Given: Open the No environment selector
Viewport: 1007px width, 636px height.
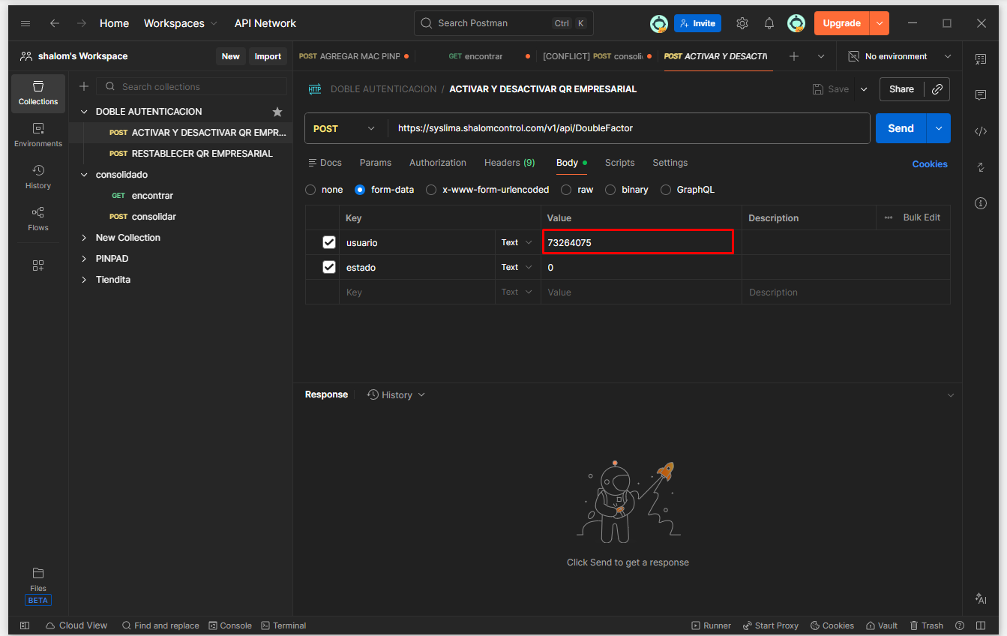Looking at the screenshot, I should click(x=899, y=56).
